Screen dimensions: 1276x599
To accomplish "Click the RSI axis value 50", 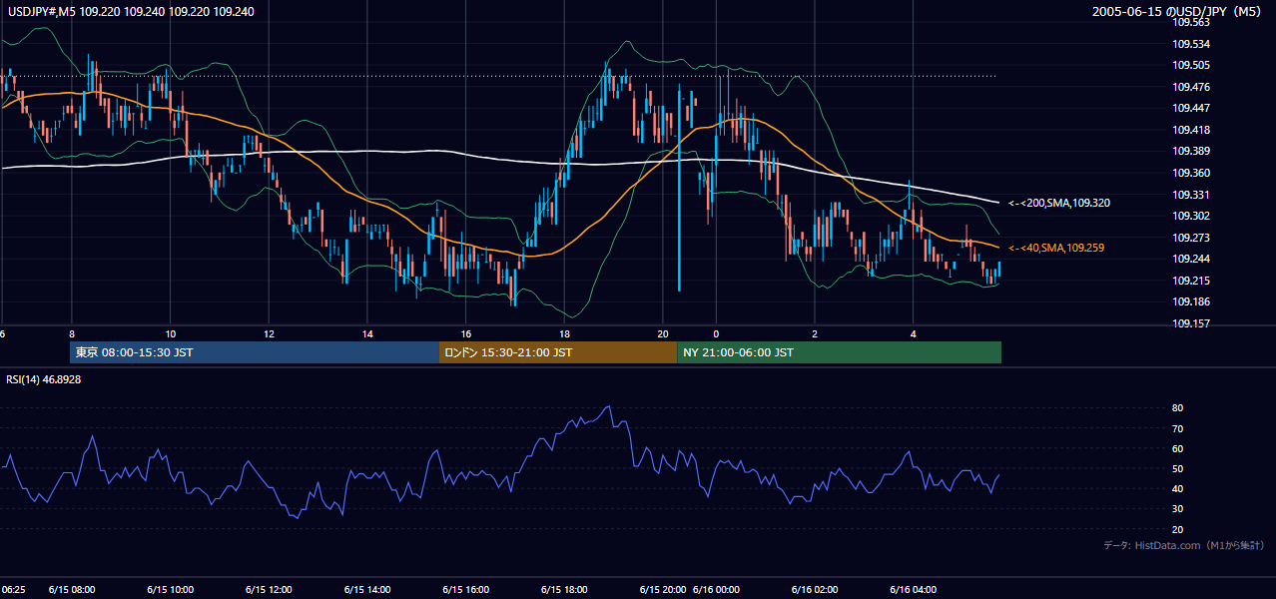I will 1178,468.
